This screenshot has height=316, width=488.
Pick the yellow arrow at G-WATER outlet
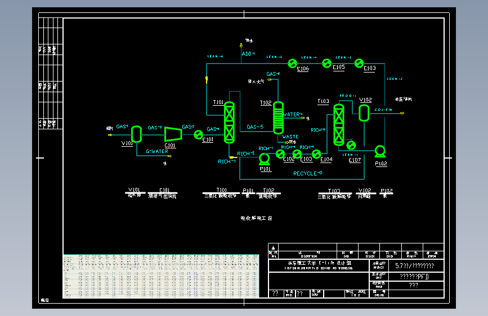[x=169, y=156]
